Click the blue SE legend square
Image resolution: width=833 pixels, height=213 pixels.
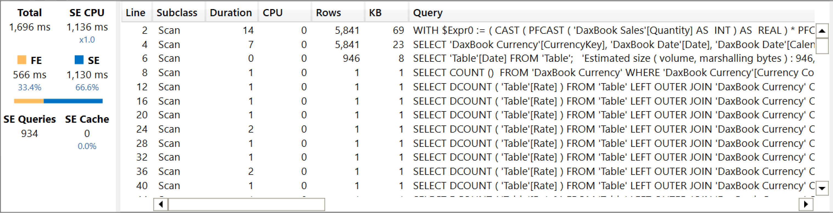(x=79, y=60)
